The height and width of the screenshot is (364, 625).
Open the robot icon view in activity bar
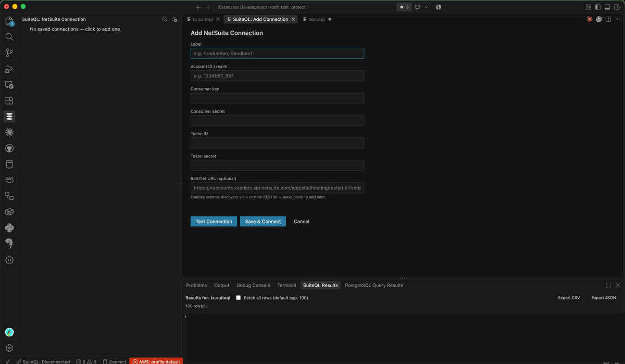tap(9, 259)
